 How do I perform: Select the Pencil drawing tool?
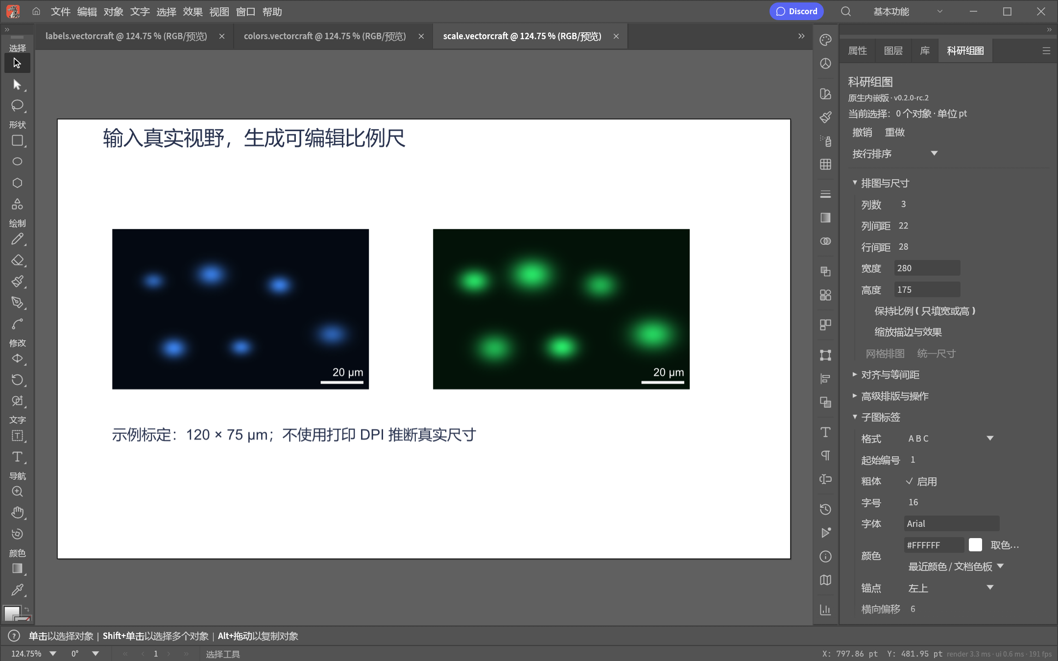coord(17,239)
